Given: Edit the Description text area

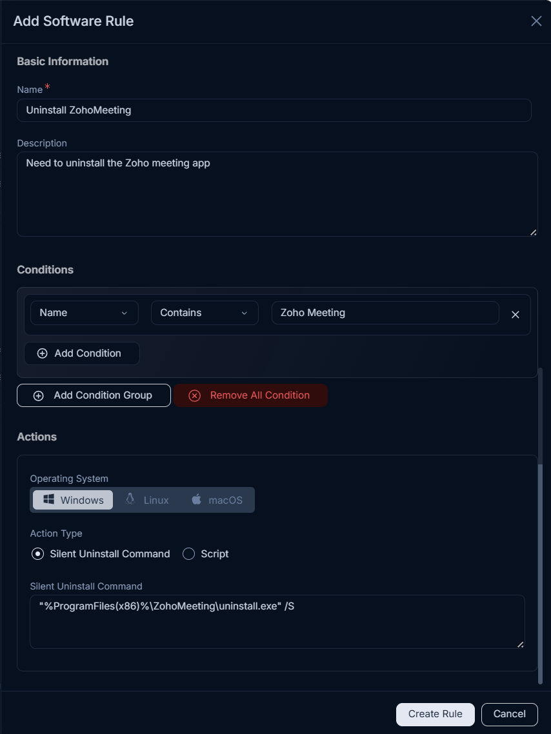Looking at the screenshot, I should 277,193.
